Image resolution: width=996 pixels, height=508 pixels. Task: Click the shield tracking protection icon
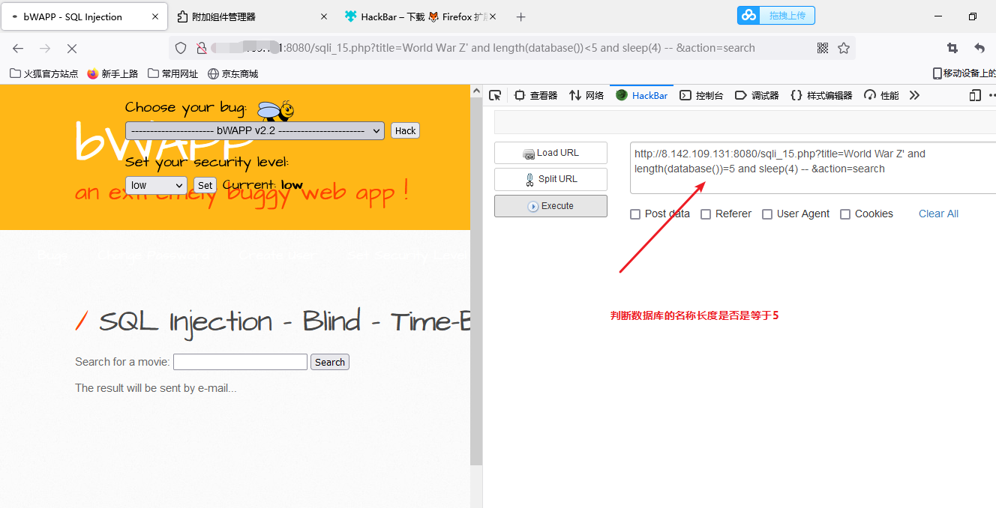[181, 48]
